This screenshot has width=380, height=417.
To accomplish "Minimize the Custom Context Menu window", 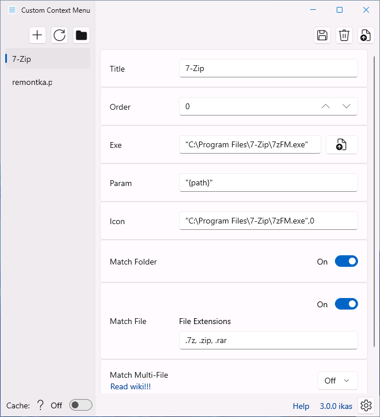I will [x=313, y=10].
